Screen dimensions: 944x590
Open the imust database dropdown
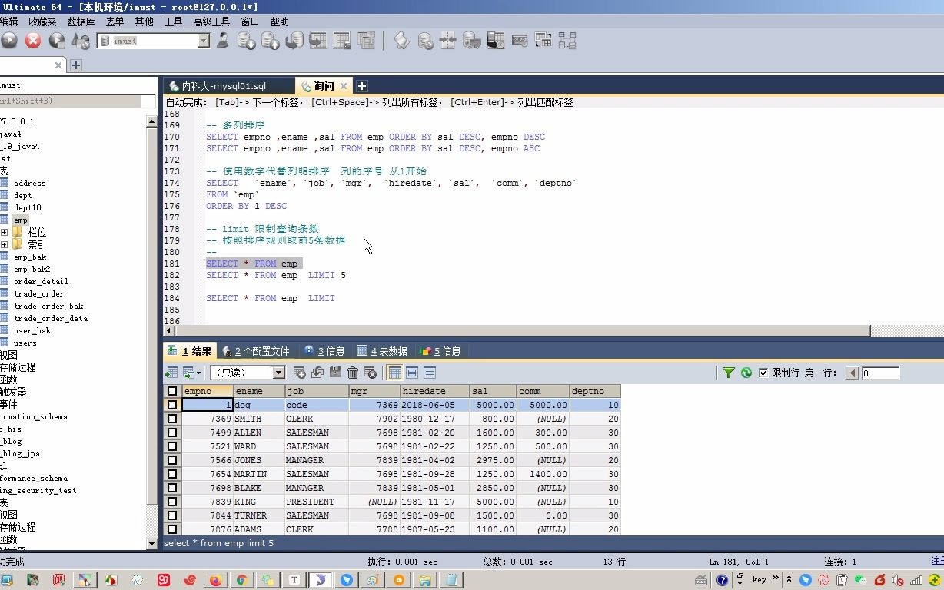[201, 41]
